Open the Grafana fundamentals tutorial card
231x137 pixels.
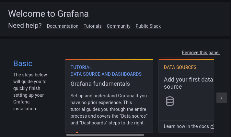[109, 96]
